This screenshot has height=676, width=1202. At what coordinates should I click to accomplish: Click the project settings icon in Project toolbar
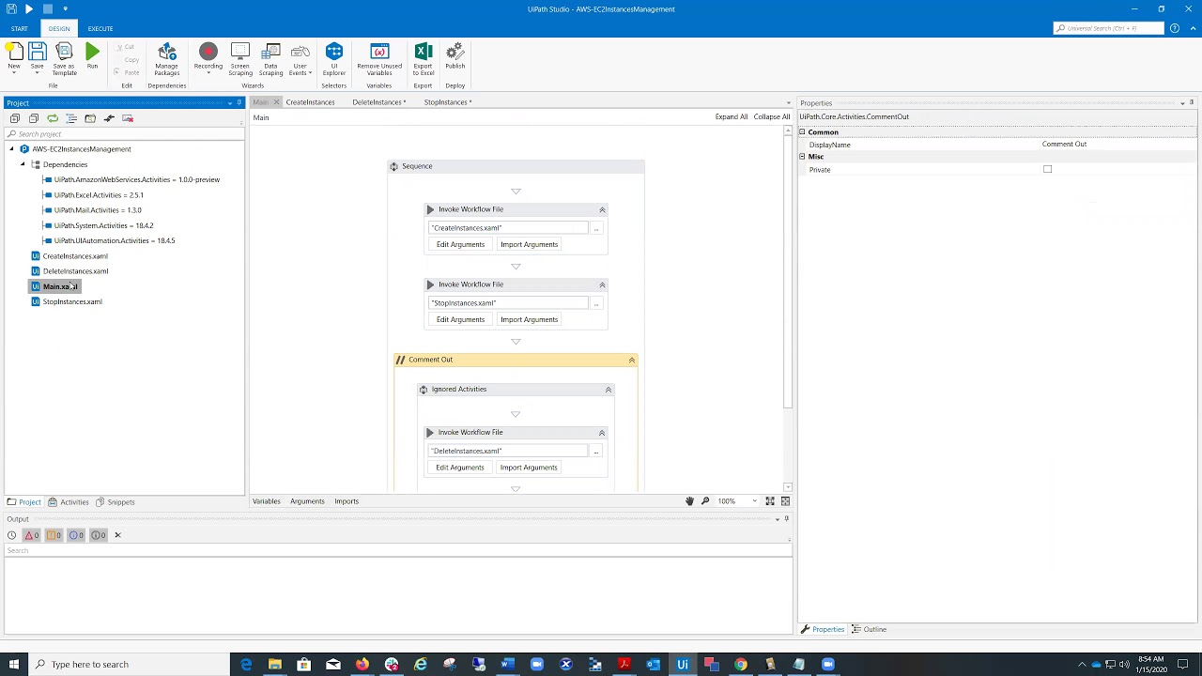109,118
